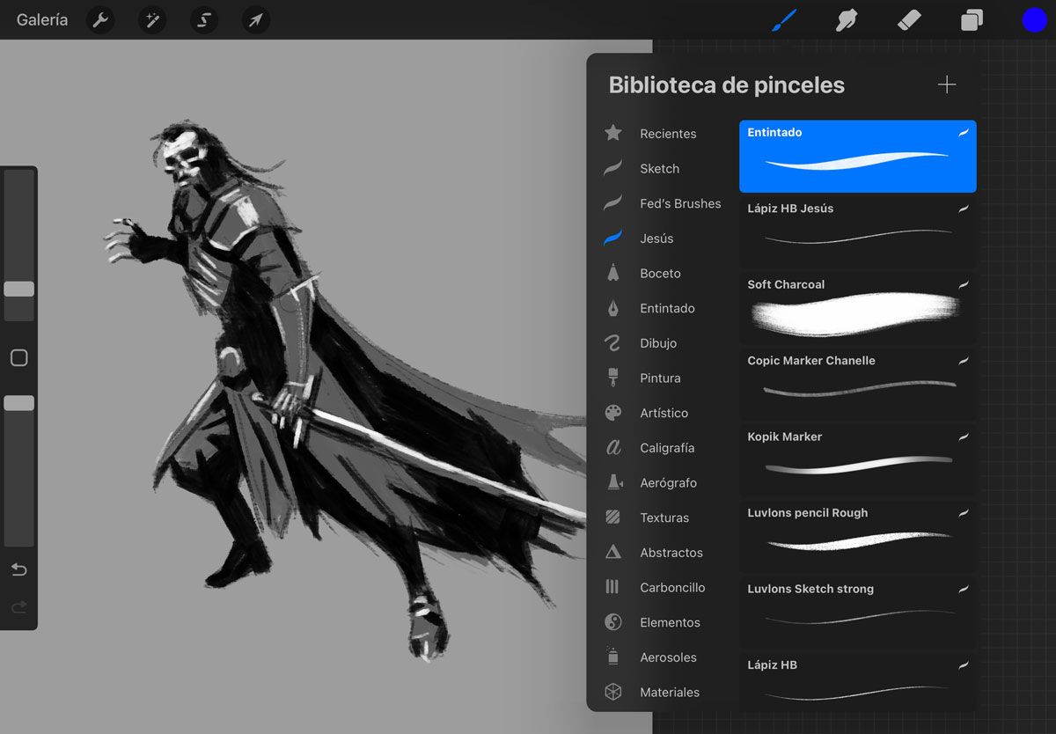Open the Elementos brush set
This screenshot has width=1056, height=734.
[670, 622]
